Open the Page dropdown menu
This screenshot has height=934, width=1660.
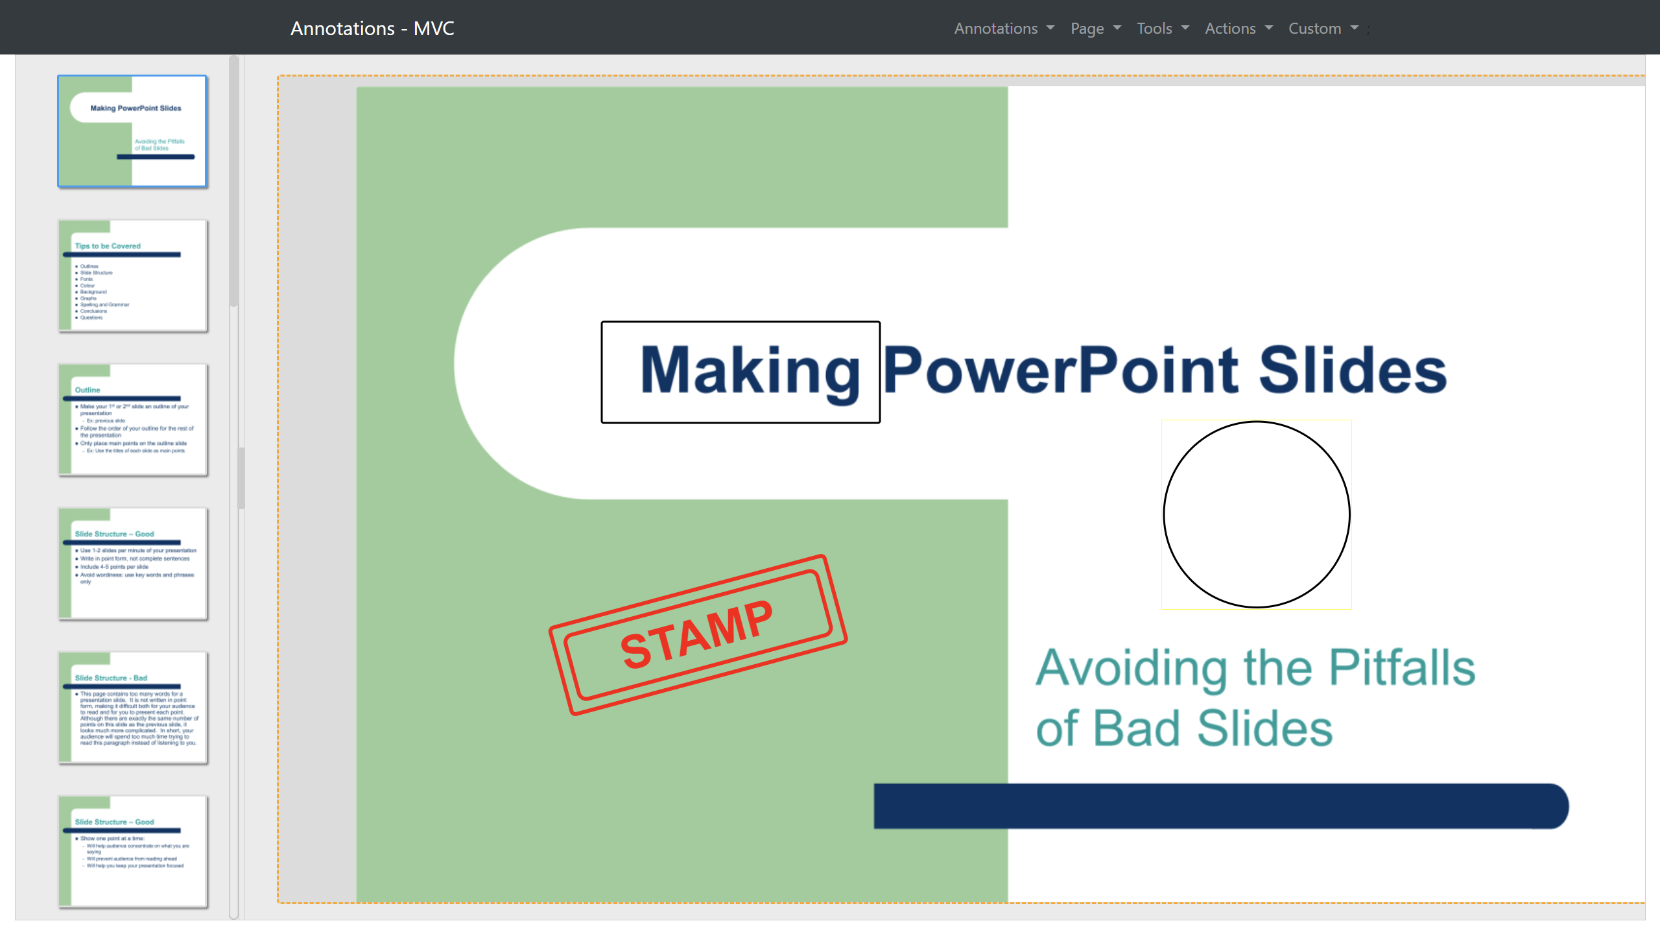pos(1095,29)
